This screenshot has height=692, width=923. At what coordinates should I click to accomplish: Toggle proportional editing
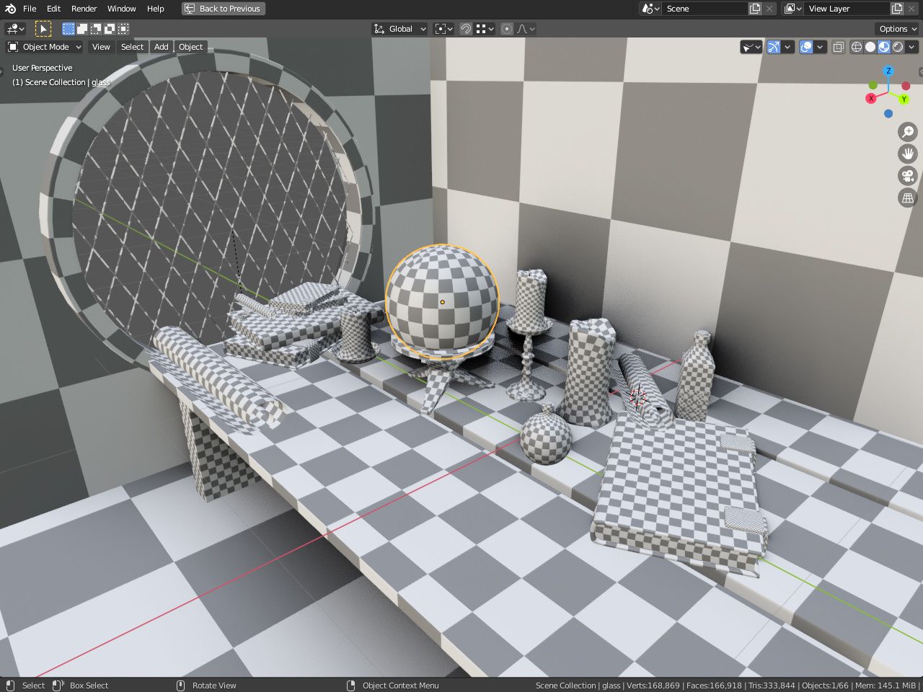(x=507, y=29)
